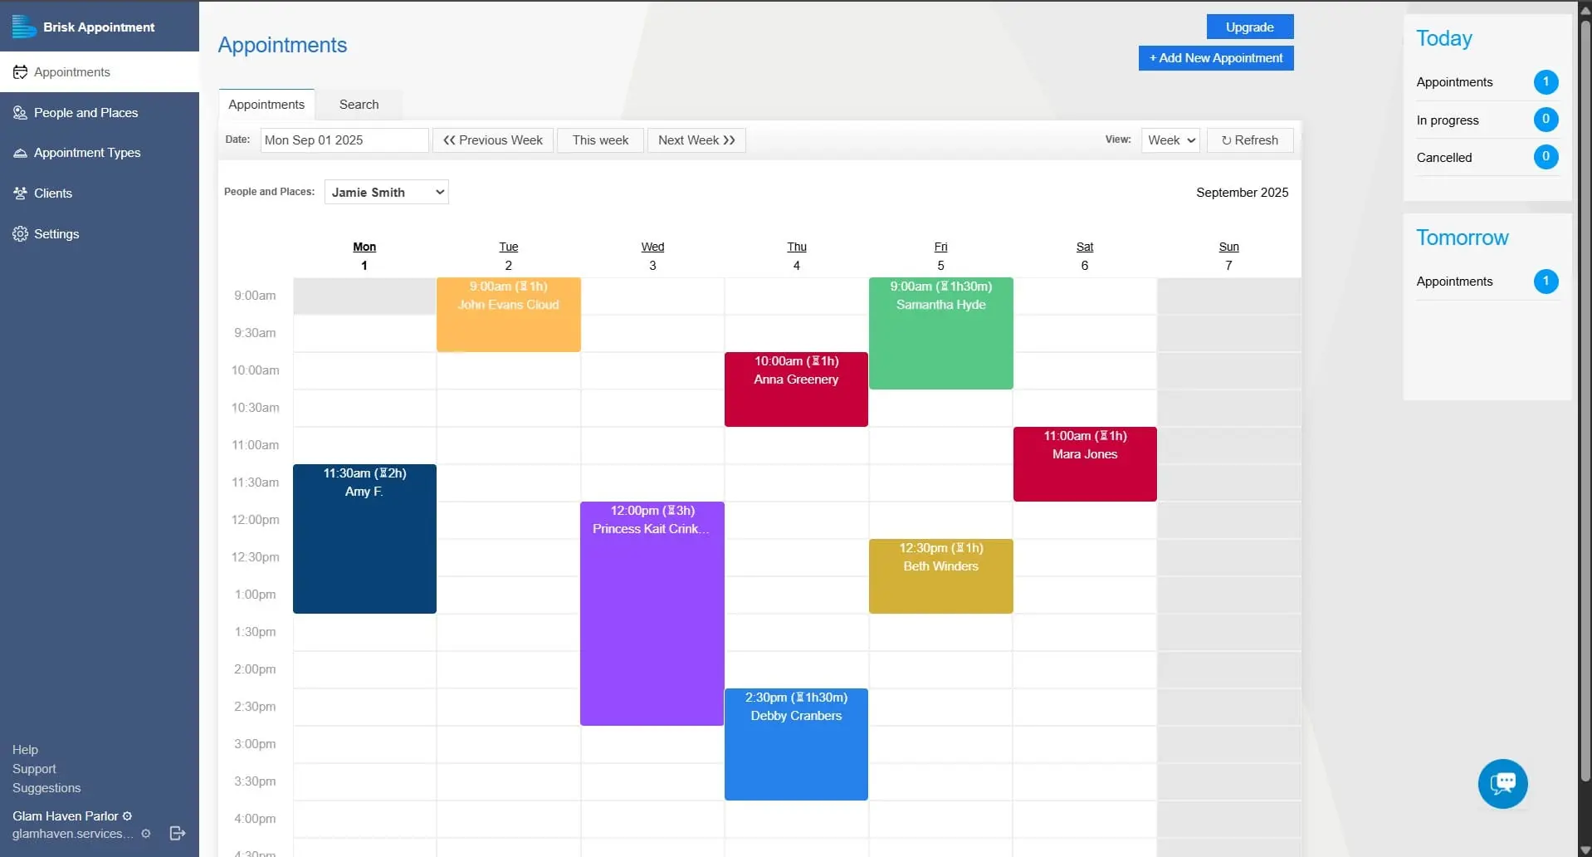Click the September 2025 month label
The height and width of the screenshot is (857, 1592).
coord(1242,193)
